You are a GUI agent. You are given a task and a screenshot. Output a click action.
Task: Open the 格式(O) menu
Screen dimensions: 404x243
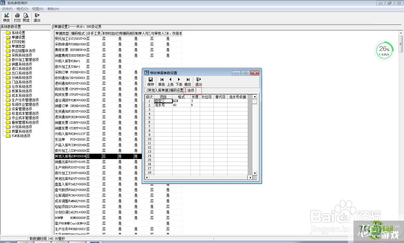click(x=22, y=9)
